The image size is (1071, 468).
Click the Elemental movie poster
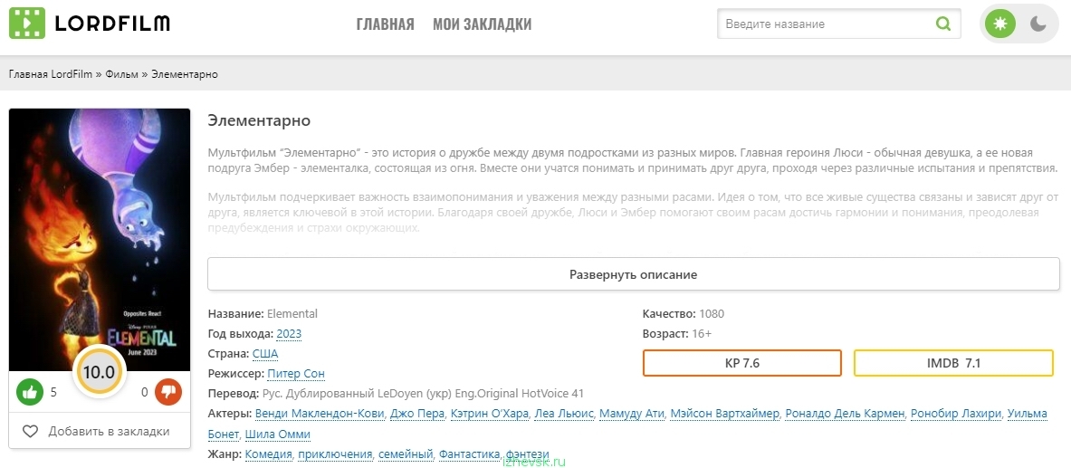coord(99,240)
